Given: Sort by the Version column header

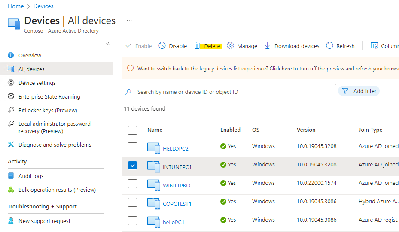Looking at the screenshot, I should pyautogui.click(x=306, y=130).
